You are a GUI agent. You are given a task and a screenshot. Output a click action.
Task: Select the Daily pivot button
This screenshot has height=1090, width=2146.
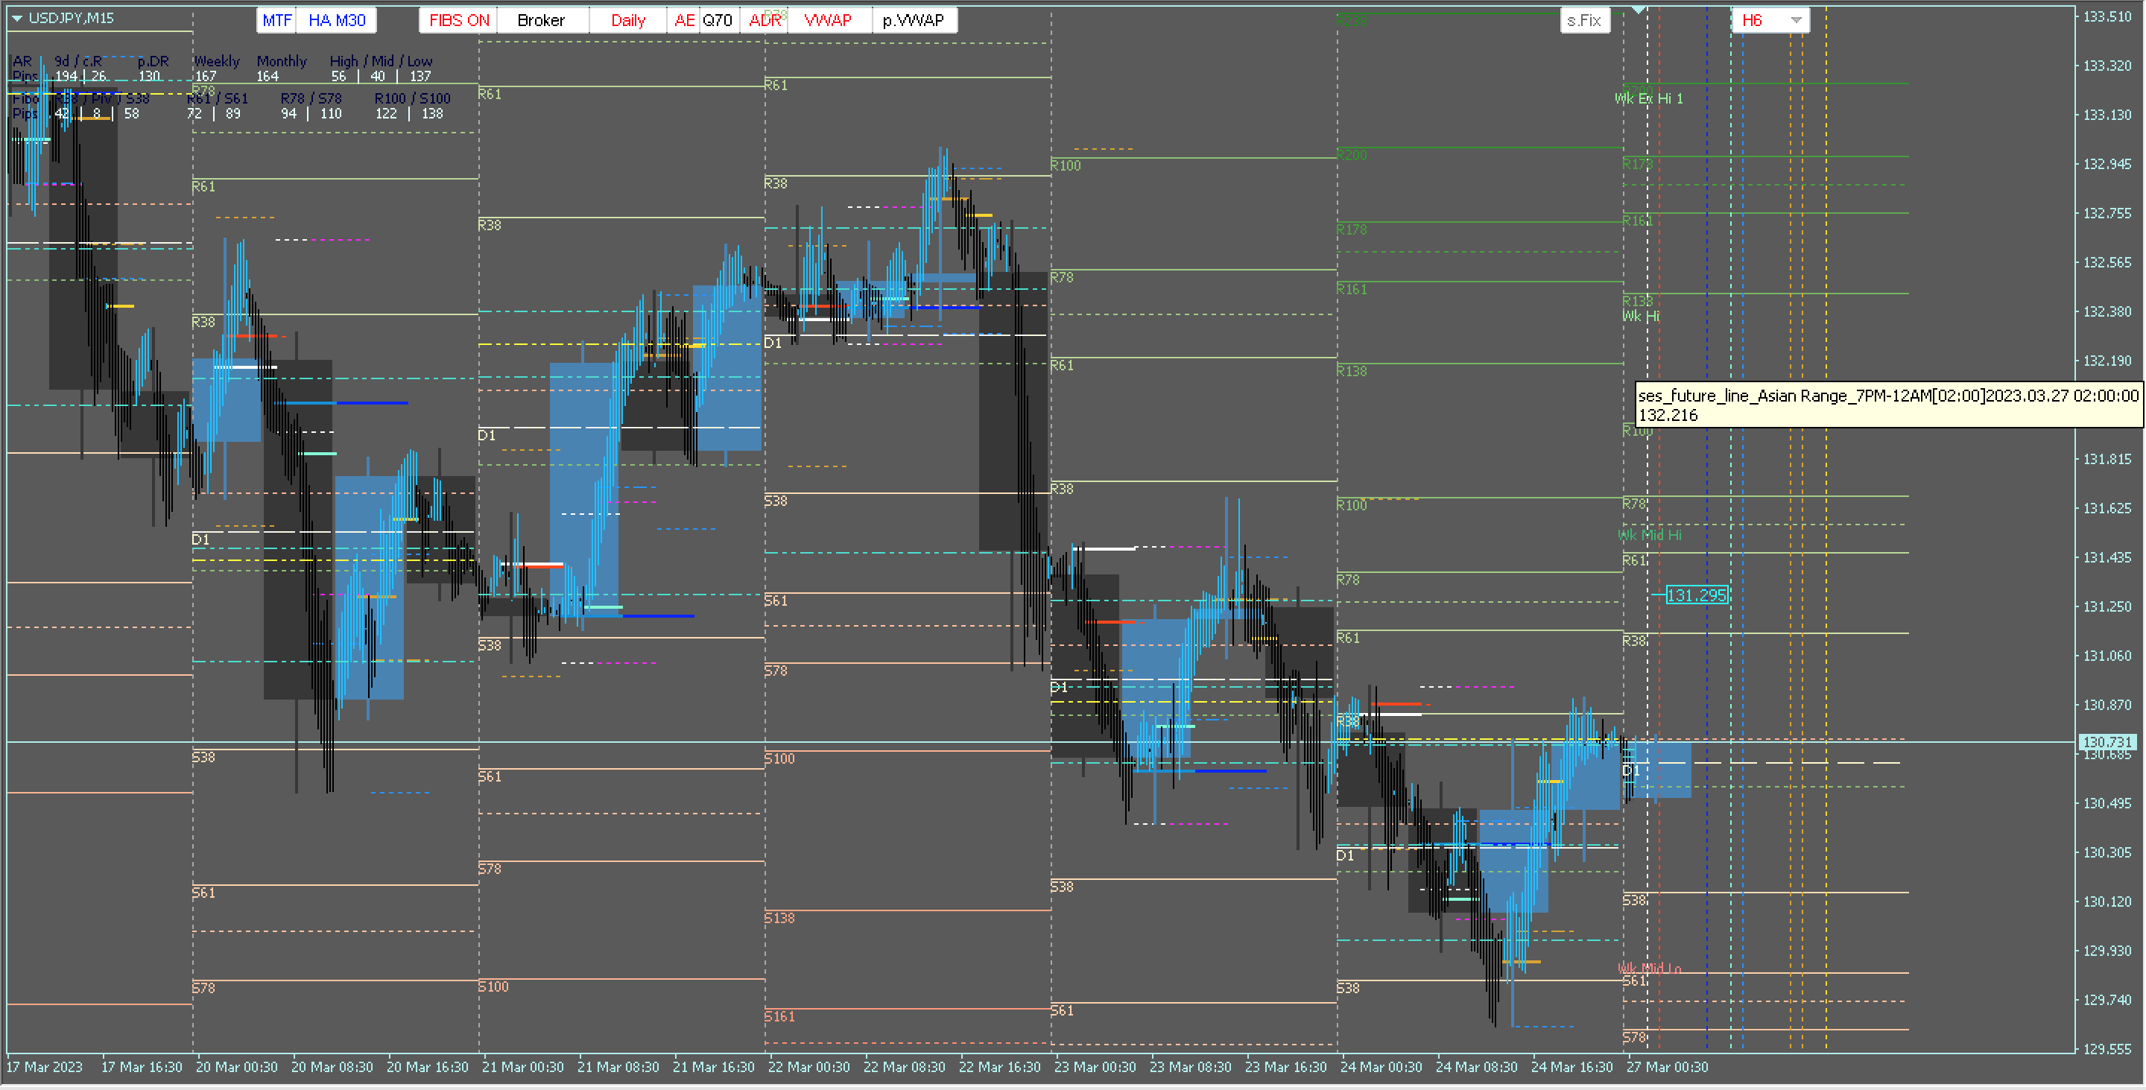(627, 20)
